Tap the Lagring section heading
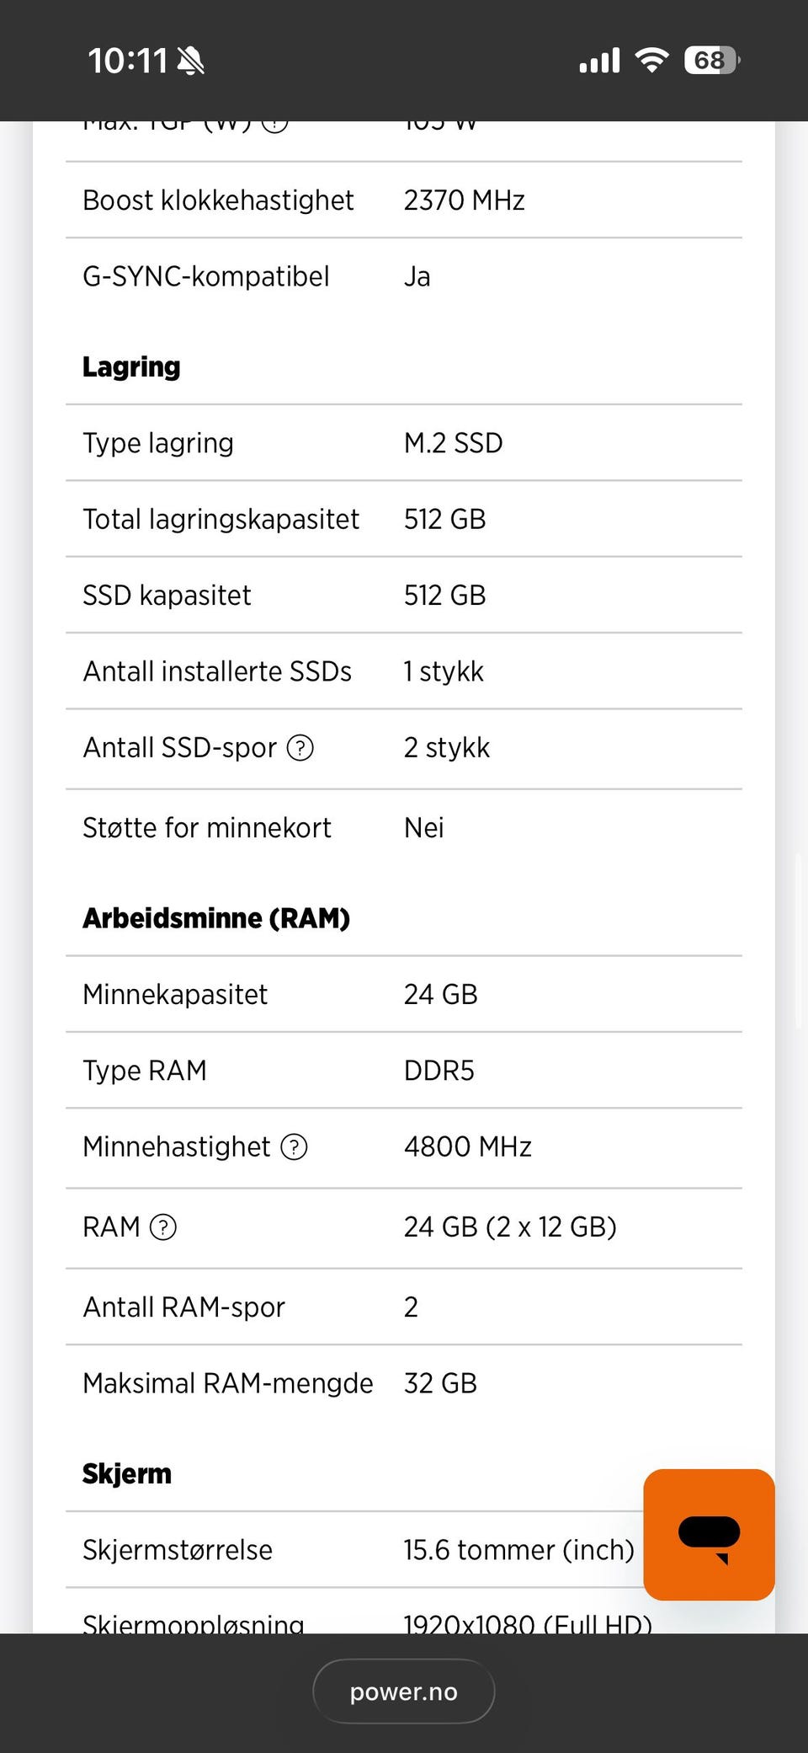Screen dimensions: 808x1753 pos(131,367)
